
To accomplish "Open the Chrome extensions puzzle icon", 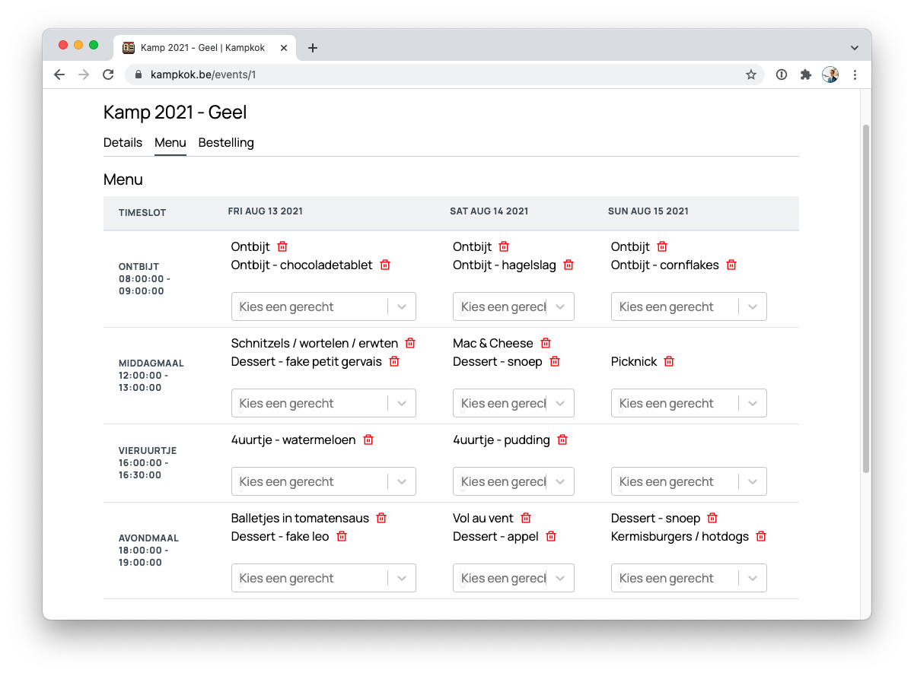I will 805,75.
